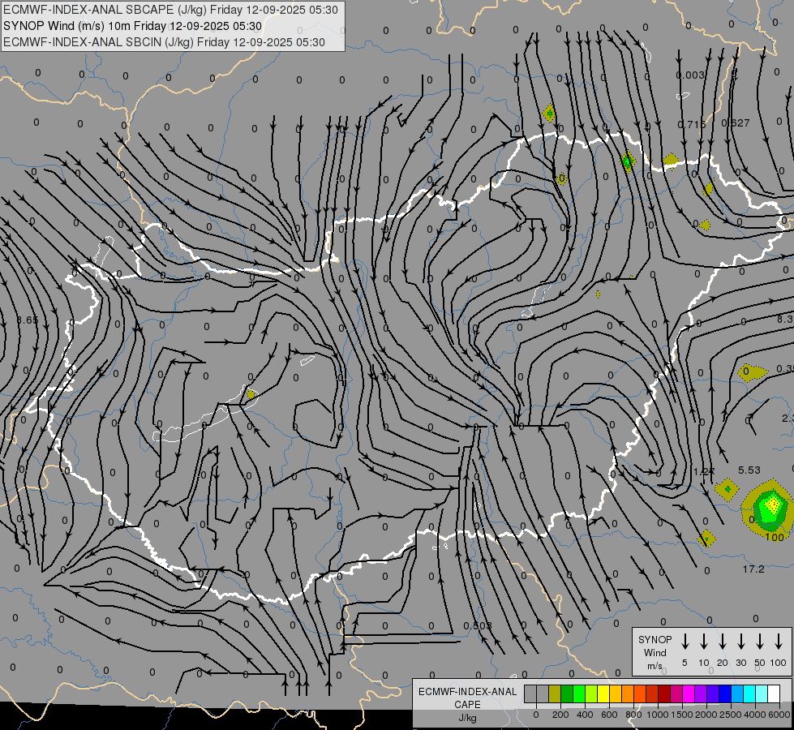Viewport: 794px width, 730px height.
Task: Select the bright green swatch in the CAPE legend
Action: (x=579, y=693)
